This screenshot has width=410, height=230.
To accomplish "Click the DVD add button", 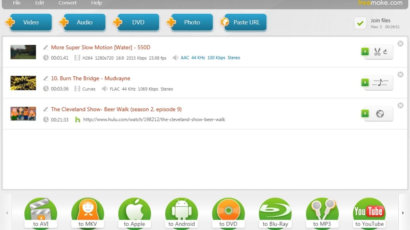I will 136,22.
